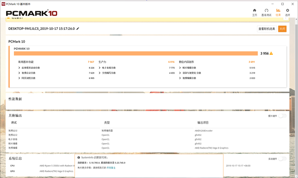Open the 开发备注 link in update notice

[x=111, y=168]
